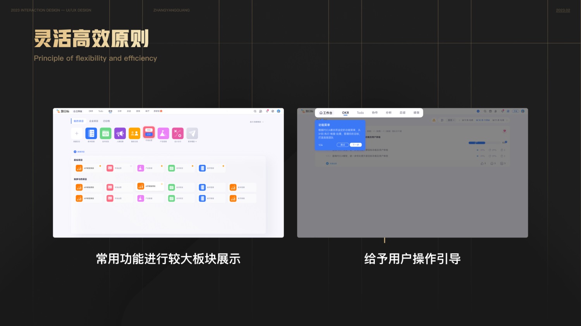The width and height of the screenshot is (581, 326).
Task: Click the gray 更多模板 paper-plane icon
Action: pyautogui.click(x=192, y=133)
